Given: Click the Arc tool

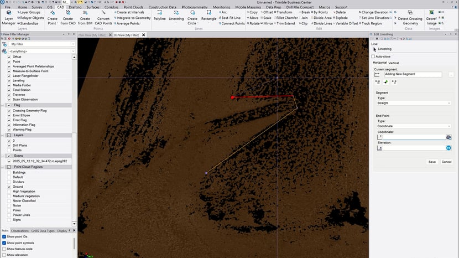Looking at the screenshot, I should [223, 12].
